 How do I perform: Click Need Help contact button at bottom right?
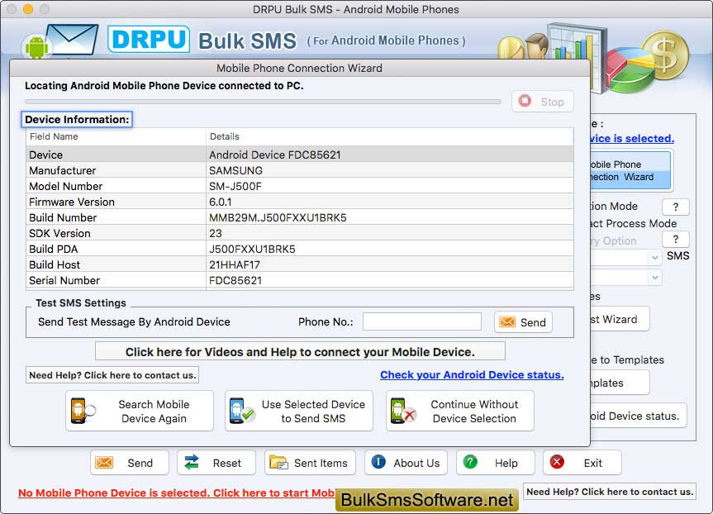point(610,492)
